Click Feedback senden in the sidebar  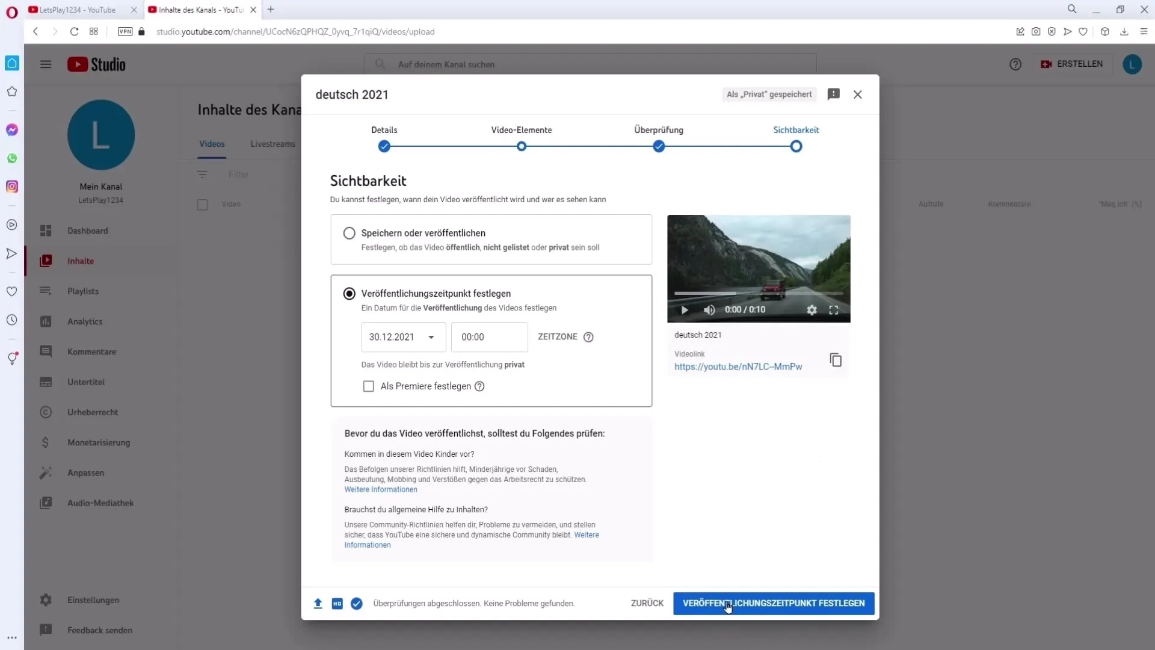100,630
